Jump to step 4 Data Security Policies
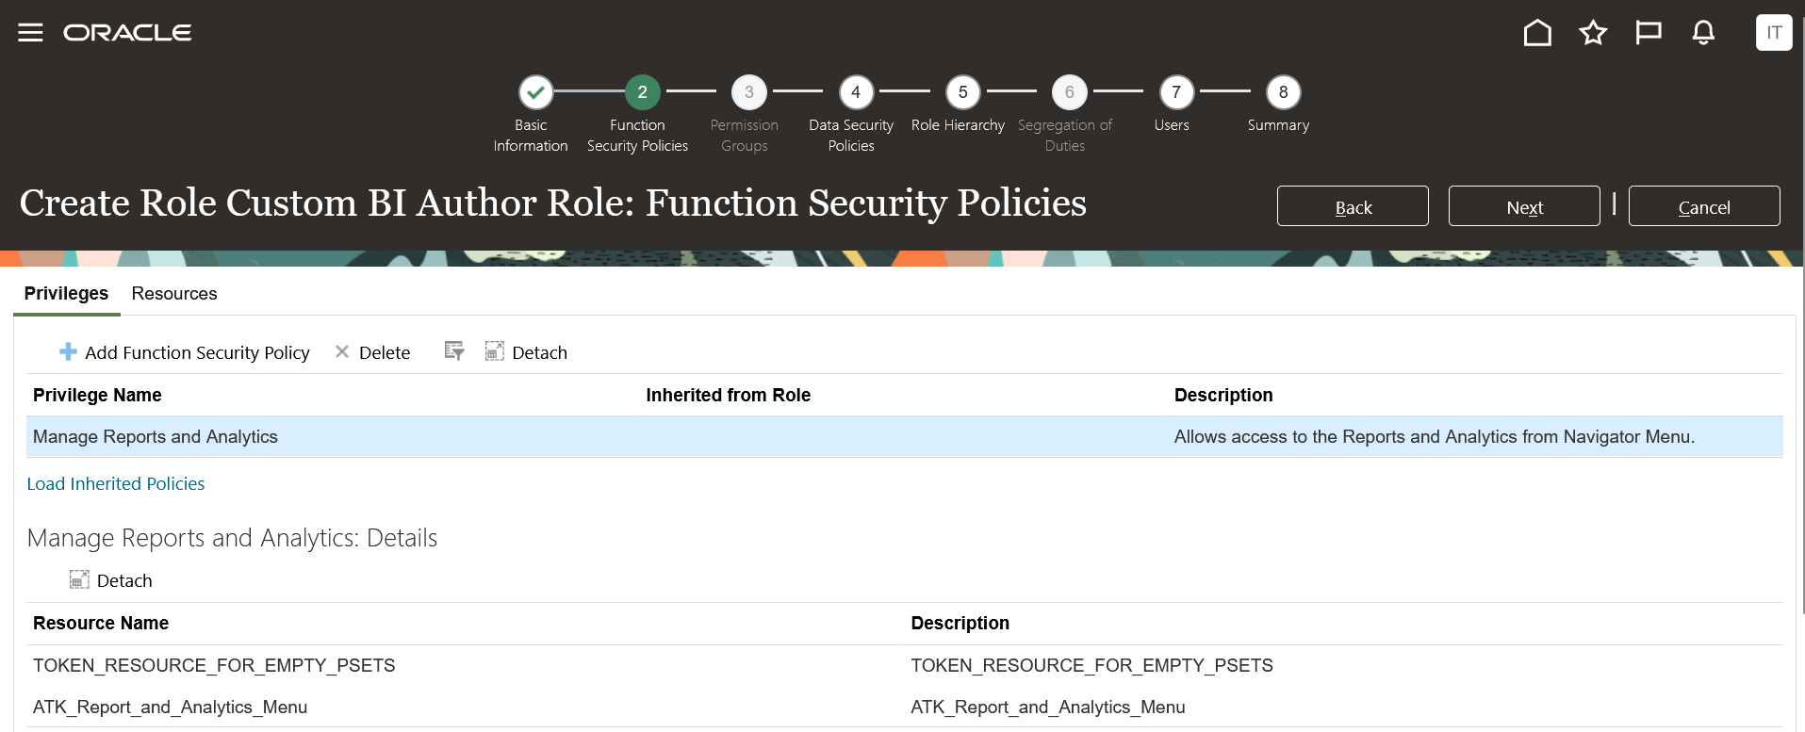Screen dimensions: 1805x732 tap(856, 92)
